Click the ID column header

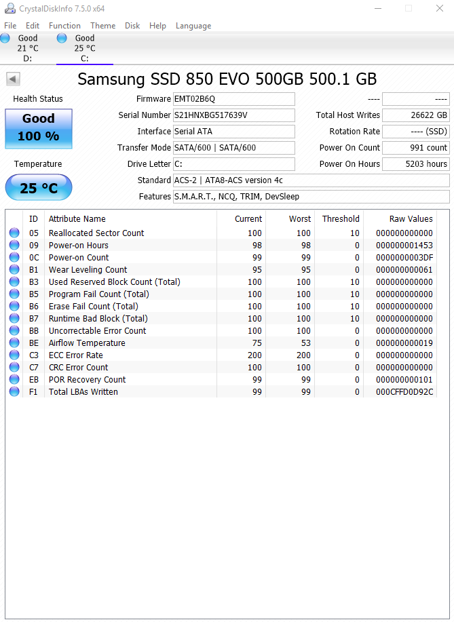(34, 219)
